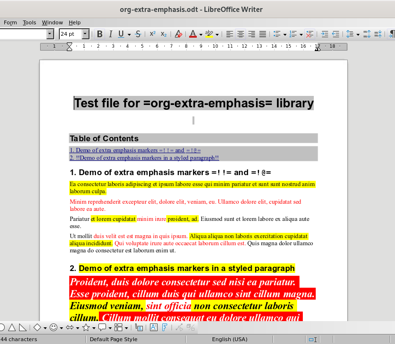Toggle ordered numbered list
The height and width of the screenshot is (344, 395).
(x=293, y=34)
